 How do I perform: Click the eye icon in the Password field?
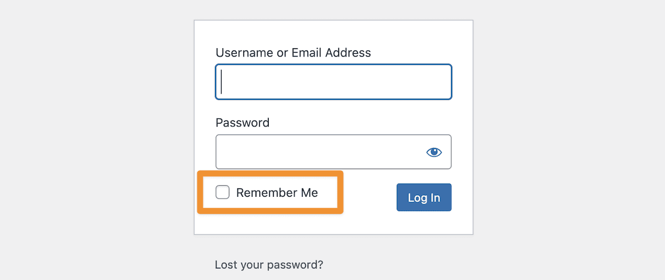point(434,152)
